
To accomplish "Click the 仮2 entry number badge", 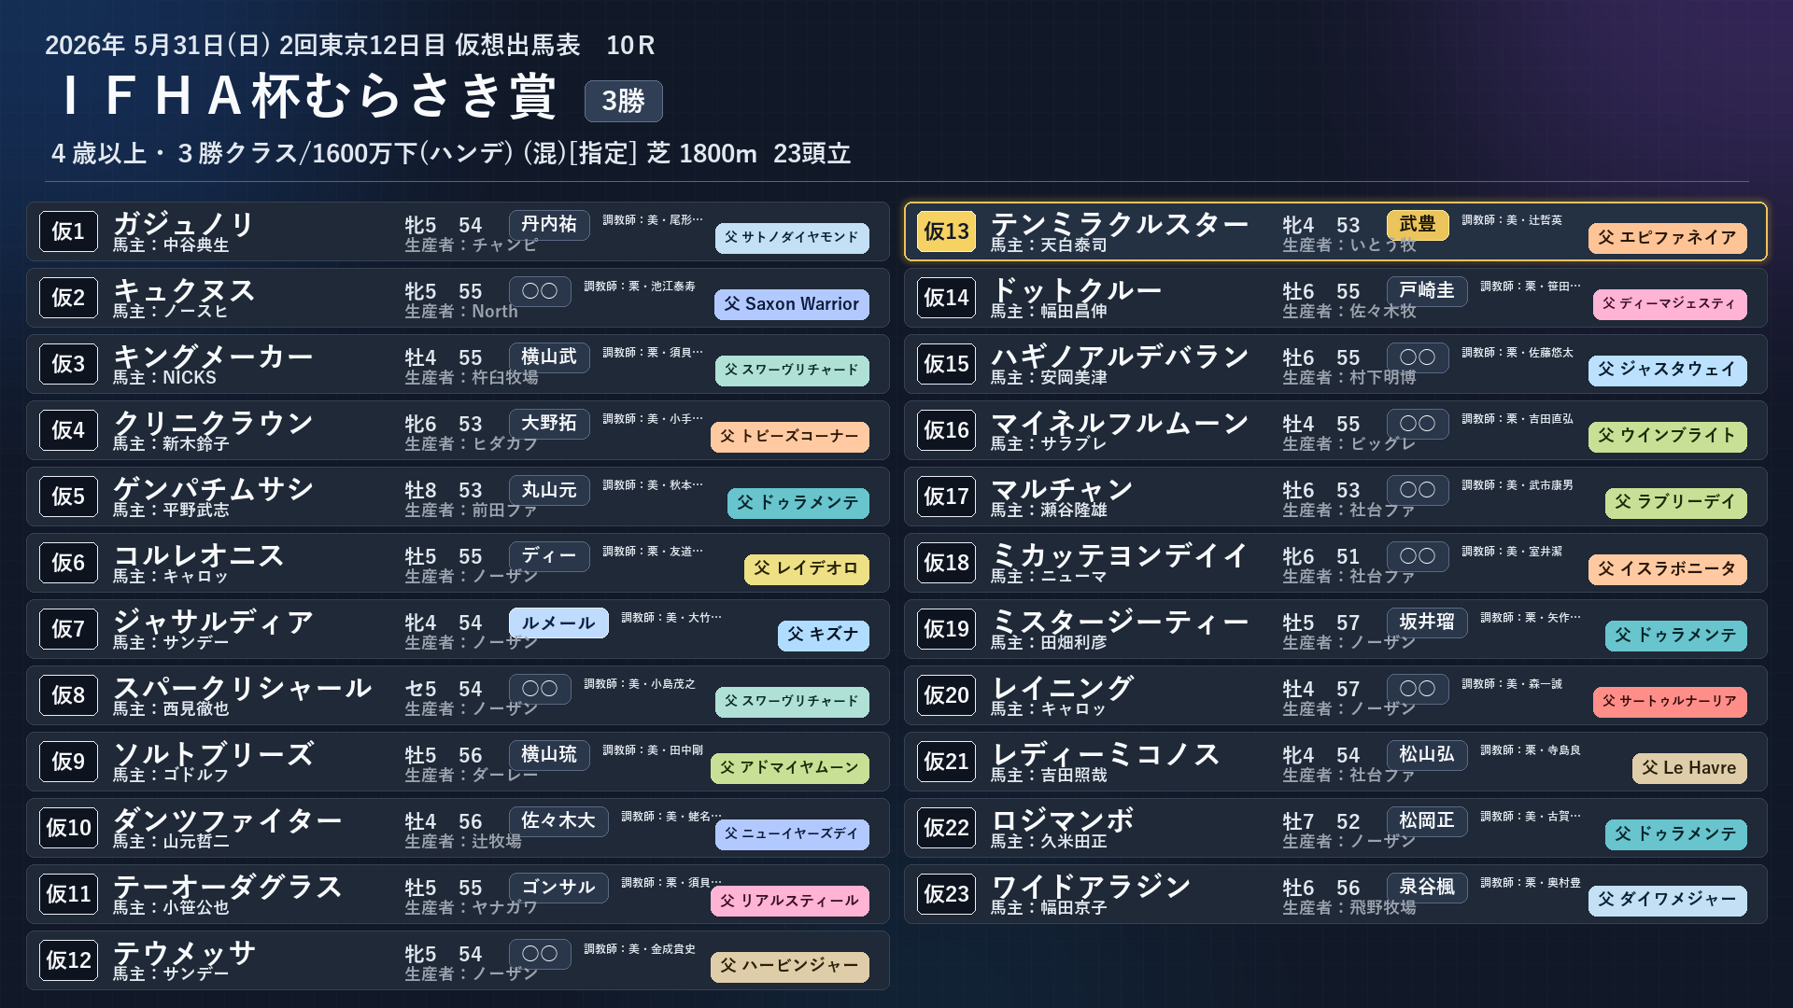I will 68,298.
